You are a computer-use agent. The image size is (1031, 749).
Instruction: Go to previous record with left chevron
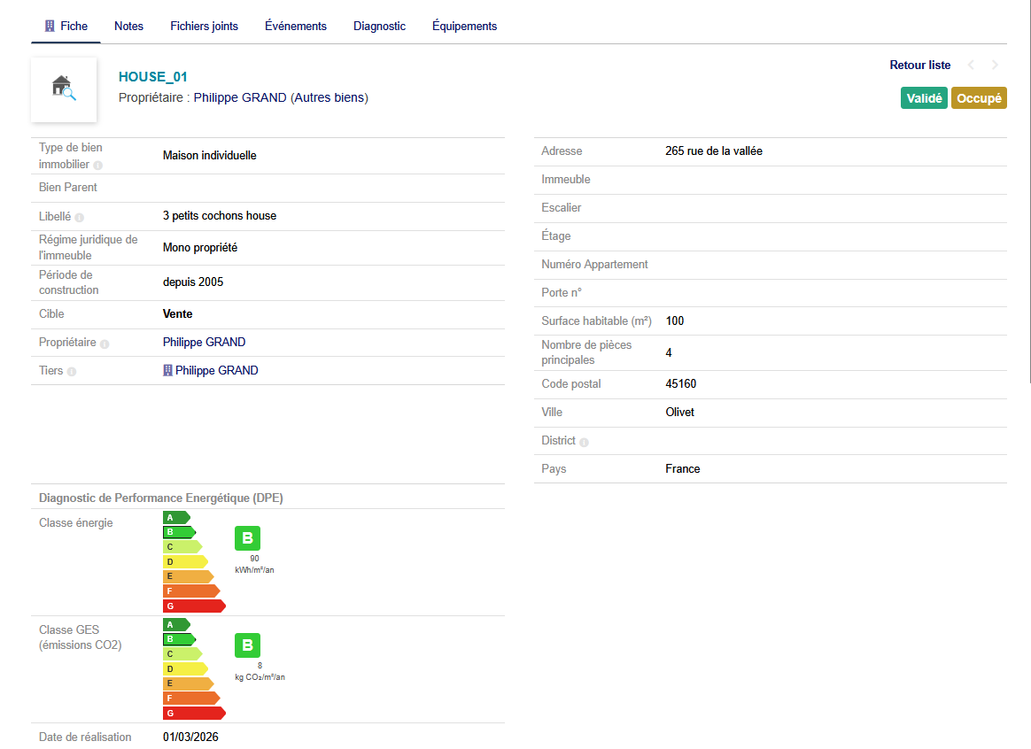(x=971, y=65)
